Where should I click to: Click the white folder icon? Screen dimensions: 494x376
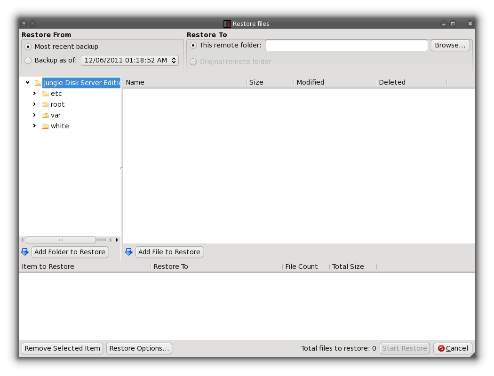[x=45, y=126]
